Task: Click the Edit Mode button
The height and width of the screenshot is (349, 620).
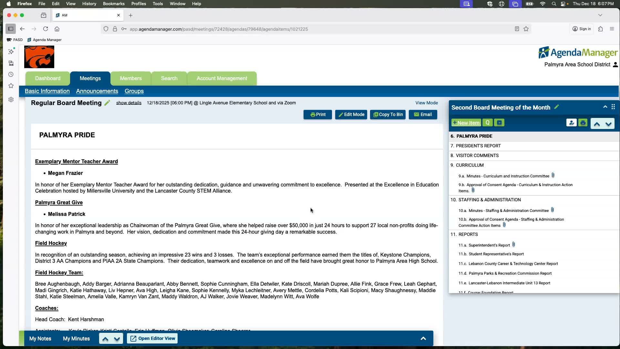Action: 351,115
